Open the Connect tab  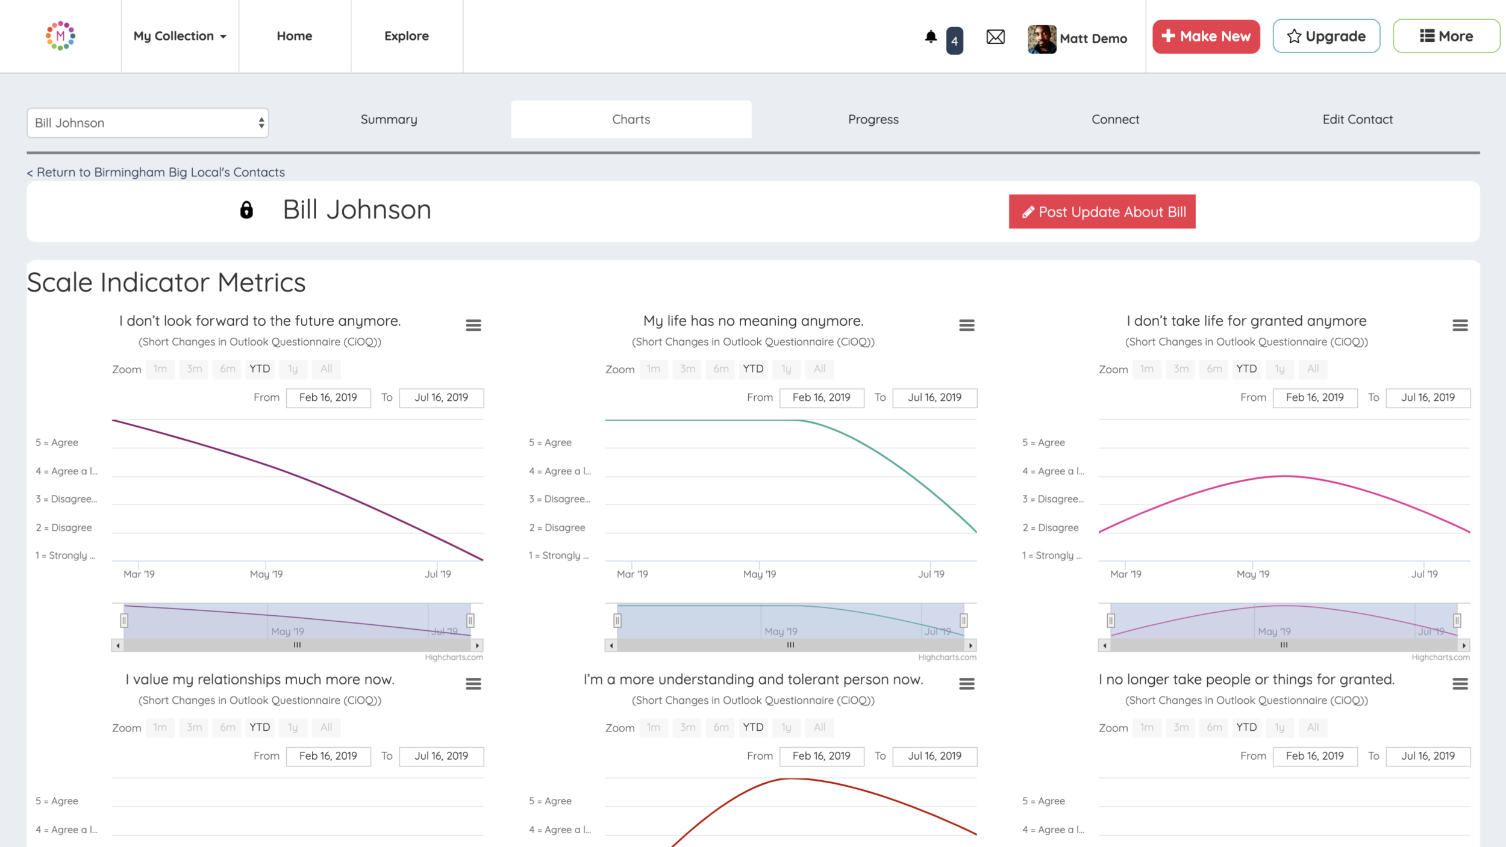pyautogui.click(x=1116, y=119)
